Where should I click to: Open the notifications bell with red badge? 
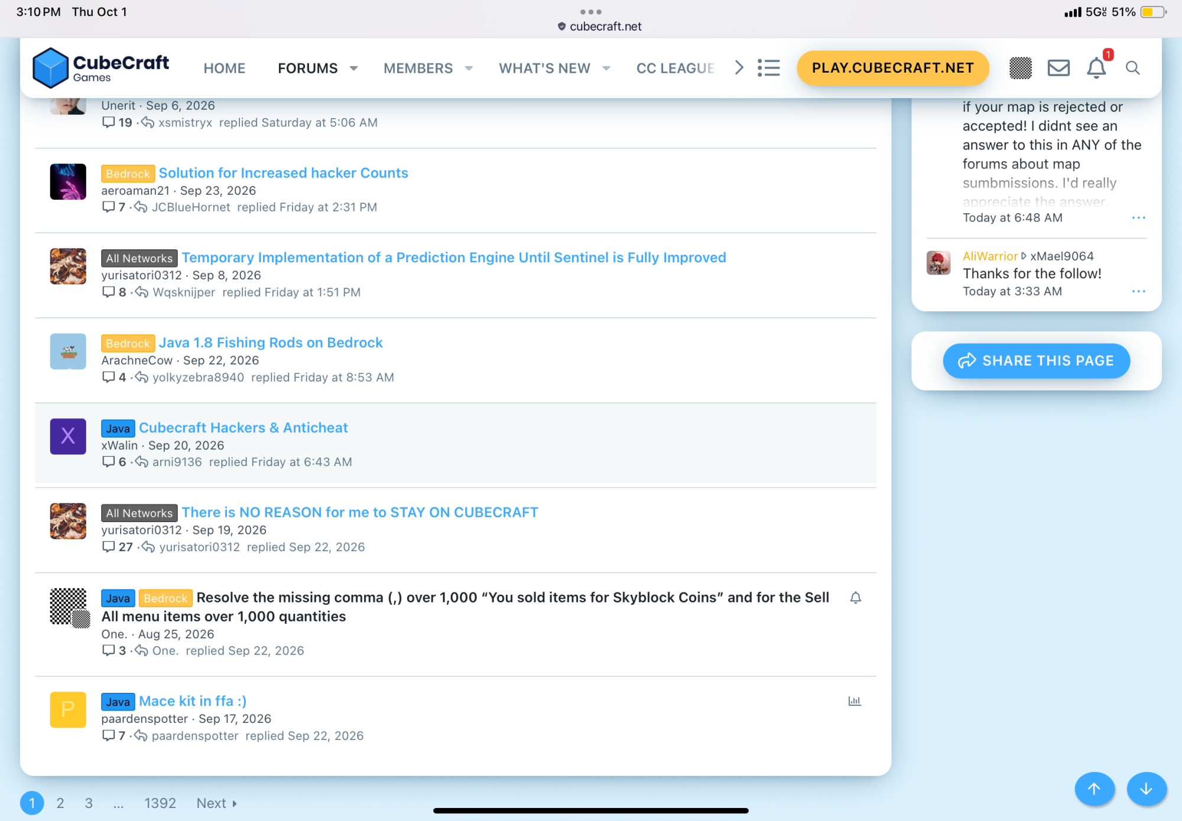tap(1097, 68)
